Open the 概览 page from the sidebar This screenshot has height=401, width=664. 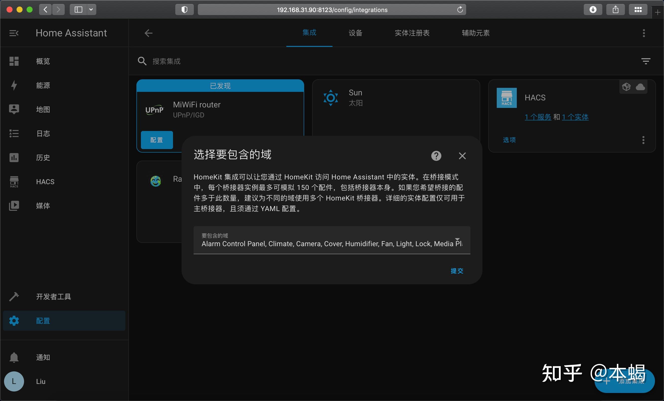pos(43,61)
